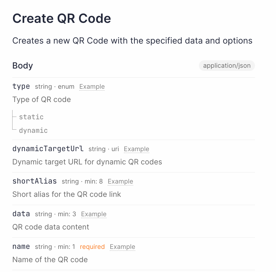Click the data field name

pyautogui.click(x=21, y=214)
